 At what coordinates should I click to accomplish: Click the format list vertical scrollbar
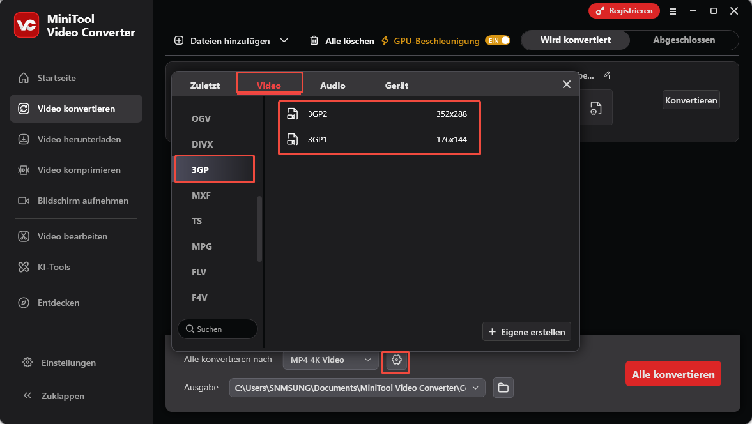(259, 229)
